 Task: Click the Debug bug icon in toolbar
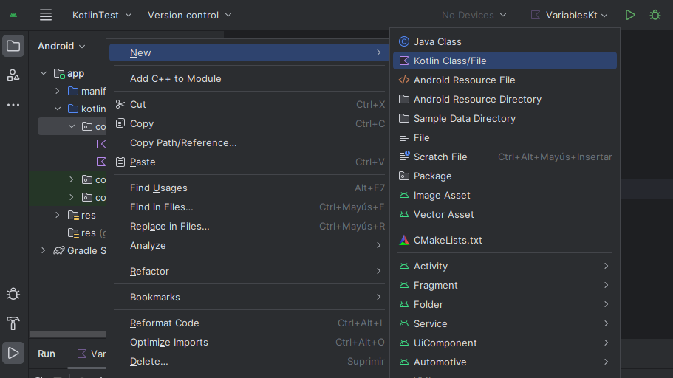pyautogui.click(x=655, y=15)
